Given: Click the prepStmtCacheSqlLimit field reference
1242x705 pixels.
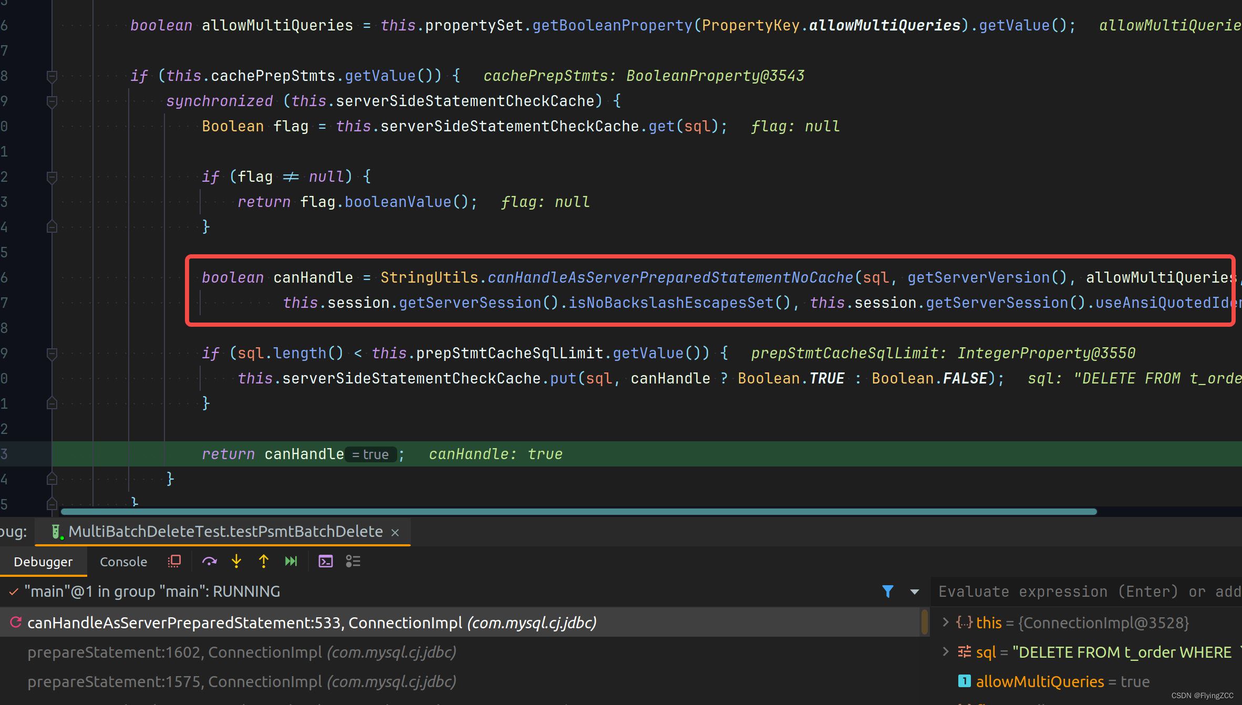Looking at the screenshot, I should point(510,353).
